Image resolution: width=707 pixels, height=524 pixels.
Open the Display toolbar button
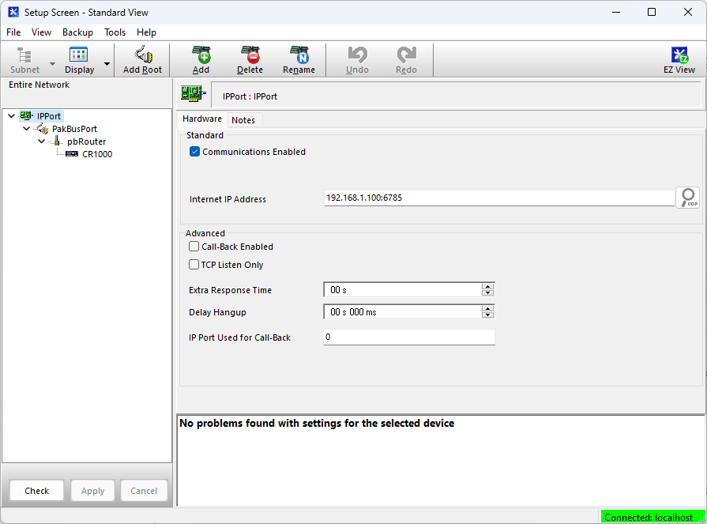tap(79, 59)
